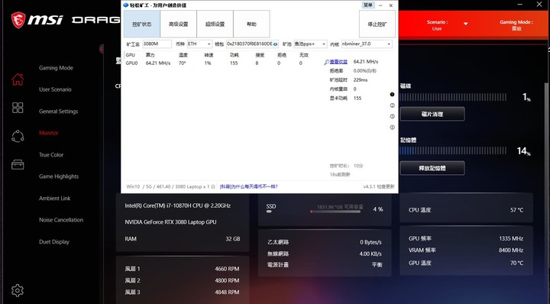Open Ambient Link in the MSI menu
Viewport: 550px width, 304px height.
pos(55,198)
